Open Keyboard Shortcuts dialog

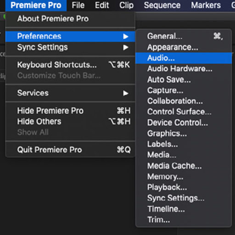tap(70, 65)
